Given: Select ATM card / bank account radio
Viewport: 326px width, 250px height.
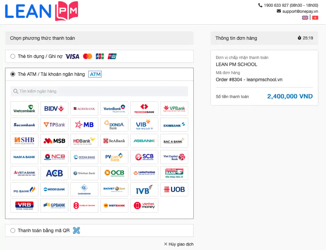Looking at the screenshot, I should 13,74.
